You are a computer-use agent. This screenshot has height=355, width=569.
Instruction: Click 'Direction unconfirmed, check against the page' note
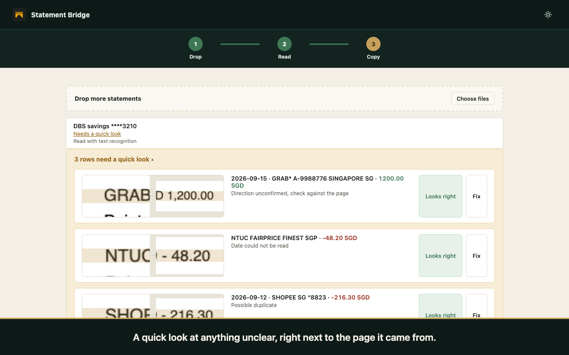(290, 193)
